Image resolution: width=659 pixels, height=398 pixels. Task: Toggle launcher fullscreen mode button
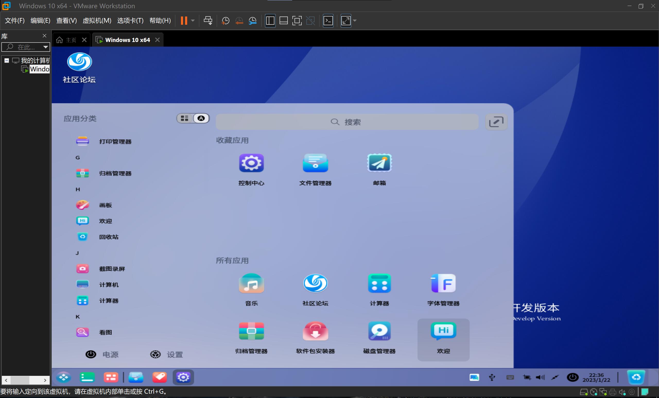496,122
